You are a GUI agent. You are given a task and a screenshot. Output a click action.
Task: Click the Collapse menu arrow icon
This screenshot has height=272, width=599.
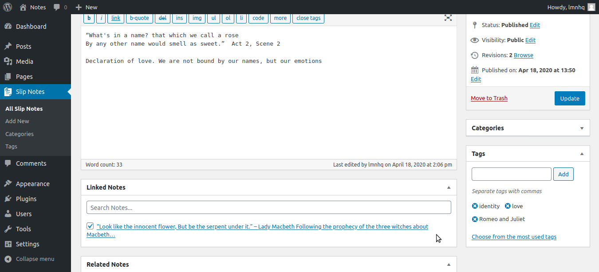pos(8,259)
